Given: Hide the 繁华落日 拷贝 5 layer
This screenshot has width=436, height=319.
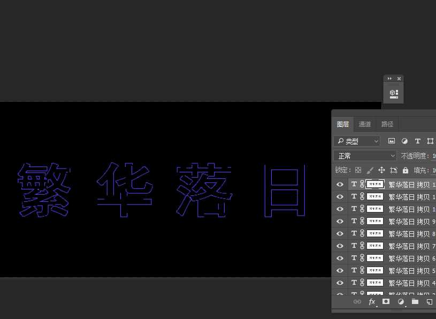Looking at the screenshot, I should click(340, 270).
